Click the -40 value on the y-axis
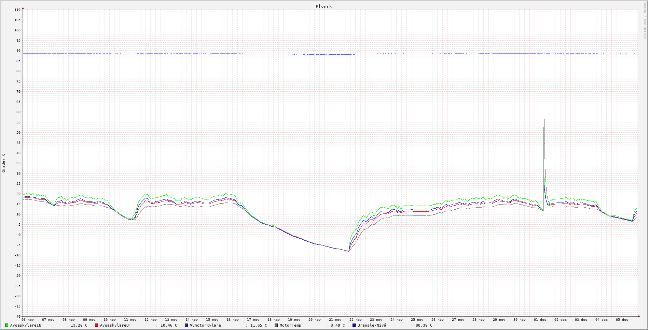 [17, 316]
